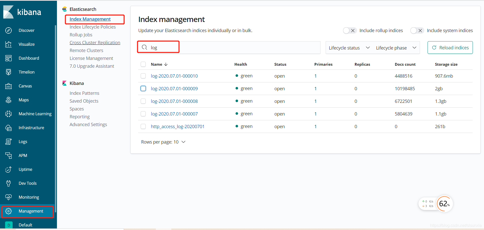Screen dimensions: 484x230
Task: Open APM icon in sidebar
Action: pos(8,155)
